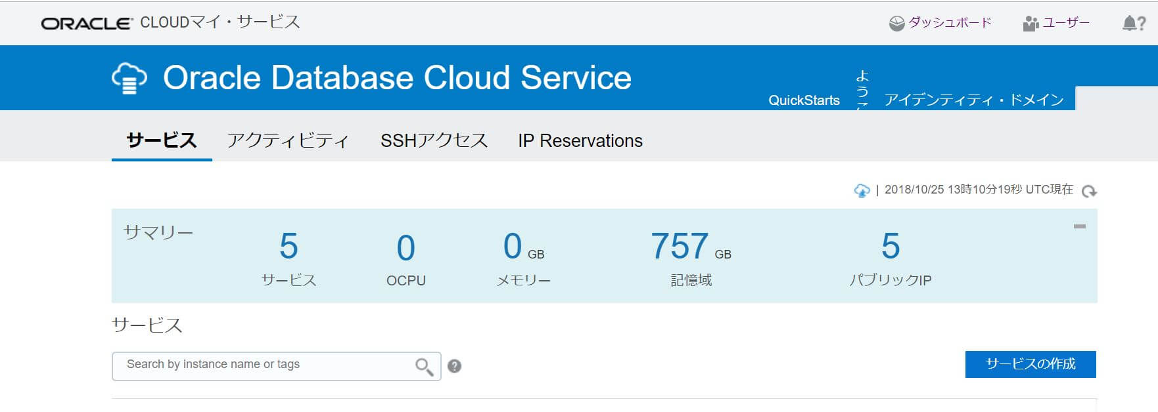Click the Oracle Database Cloud Service heading
Image resolution: width=1158 pixels, height=412 pixels.
pyautogui.click(x=397, y=78)
